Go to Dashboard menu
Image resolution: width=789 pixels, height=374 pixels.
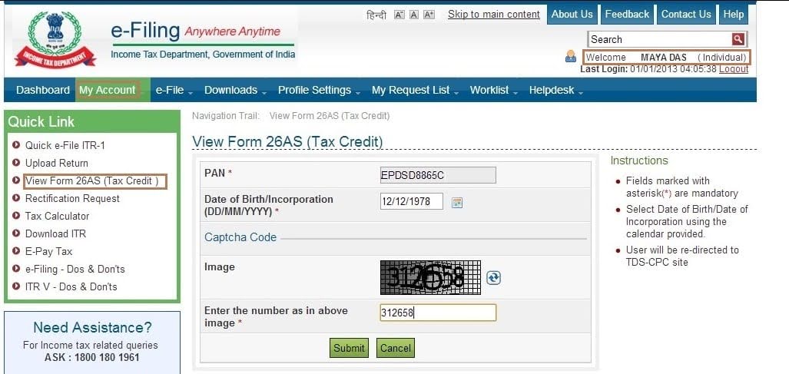click(x=43, y=90)
